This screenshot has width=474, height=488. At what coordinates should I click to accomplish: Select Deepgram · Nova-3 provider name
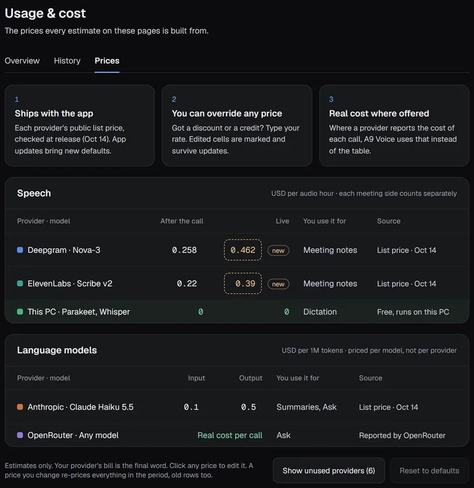(x=64, y=250)
